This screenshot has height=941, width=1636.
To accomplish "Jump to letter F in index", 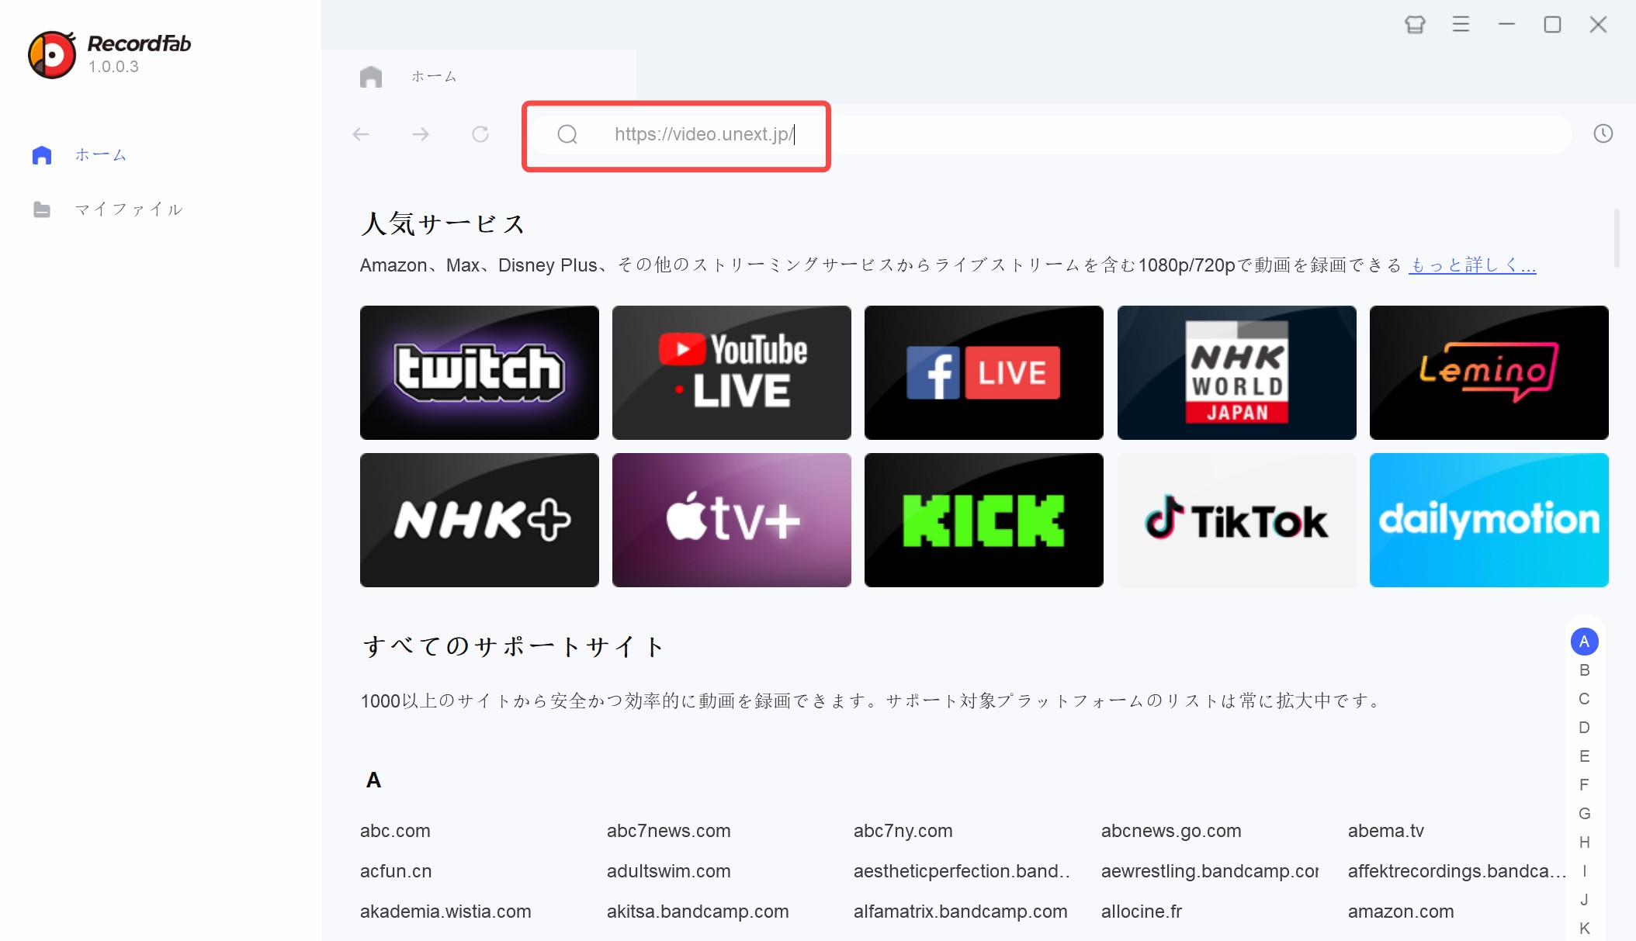I will [1584, 785].
